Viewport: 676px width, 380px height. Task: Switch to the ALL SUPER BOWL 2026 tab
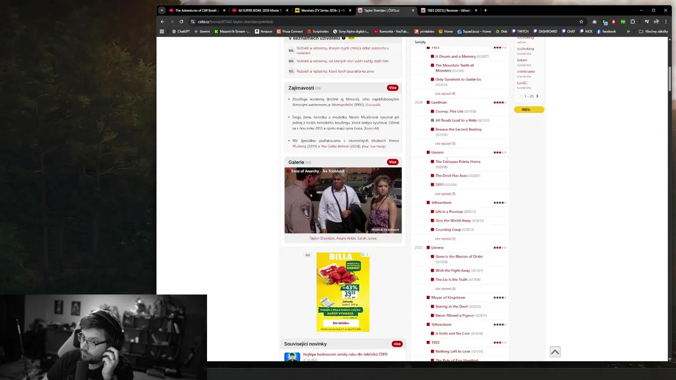coord(260,10)
